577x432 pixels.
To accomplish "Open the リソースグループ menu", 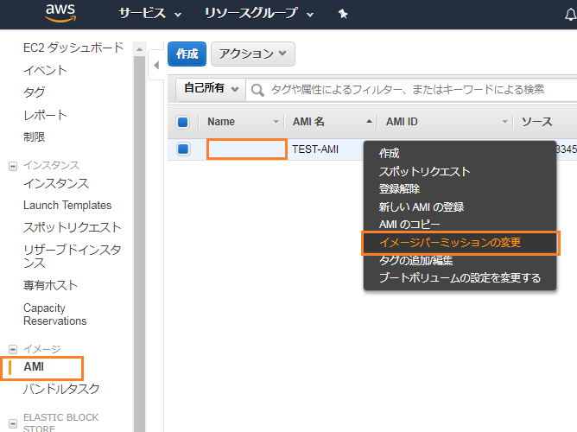I will tap(258, 14).
